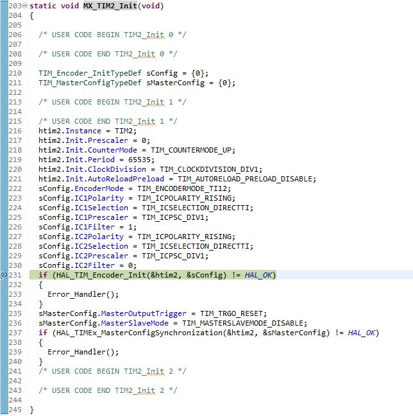413x416 pixels.
Task: Click the 'USER CODE END TIM2_Init 0' comment
Action: (x=108, y=54)
